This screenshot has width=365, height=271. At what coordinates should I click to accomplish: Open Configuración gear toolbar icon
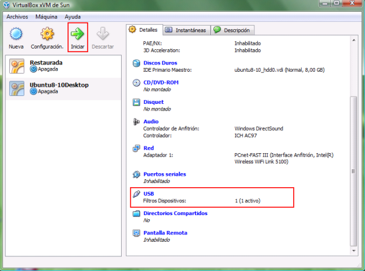[47, 33]
